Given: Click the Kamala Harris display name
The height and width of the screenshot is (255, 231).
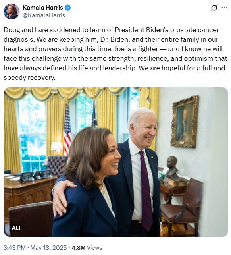Looking at the screenshot, I should [x=43, y=8].
